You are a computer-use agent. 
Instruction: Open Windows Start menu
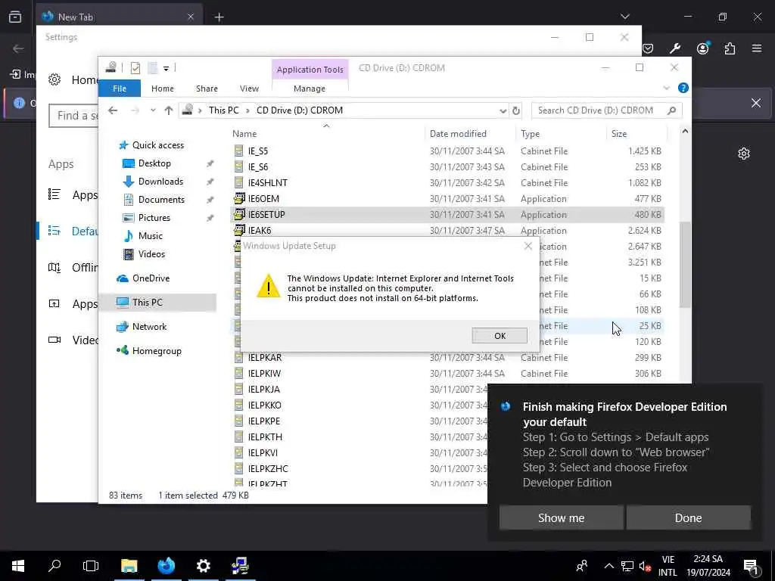pyautogui.click(x=18, y=566)
